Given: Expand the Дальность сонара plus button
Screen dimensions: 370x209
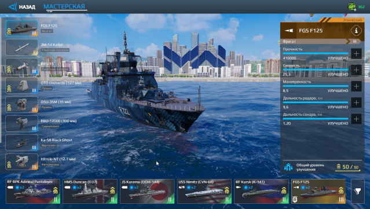Looking at the screenshot, I should click(x=356, y=119).
